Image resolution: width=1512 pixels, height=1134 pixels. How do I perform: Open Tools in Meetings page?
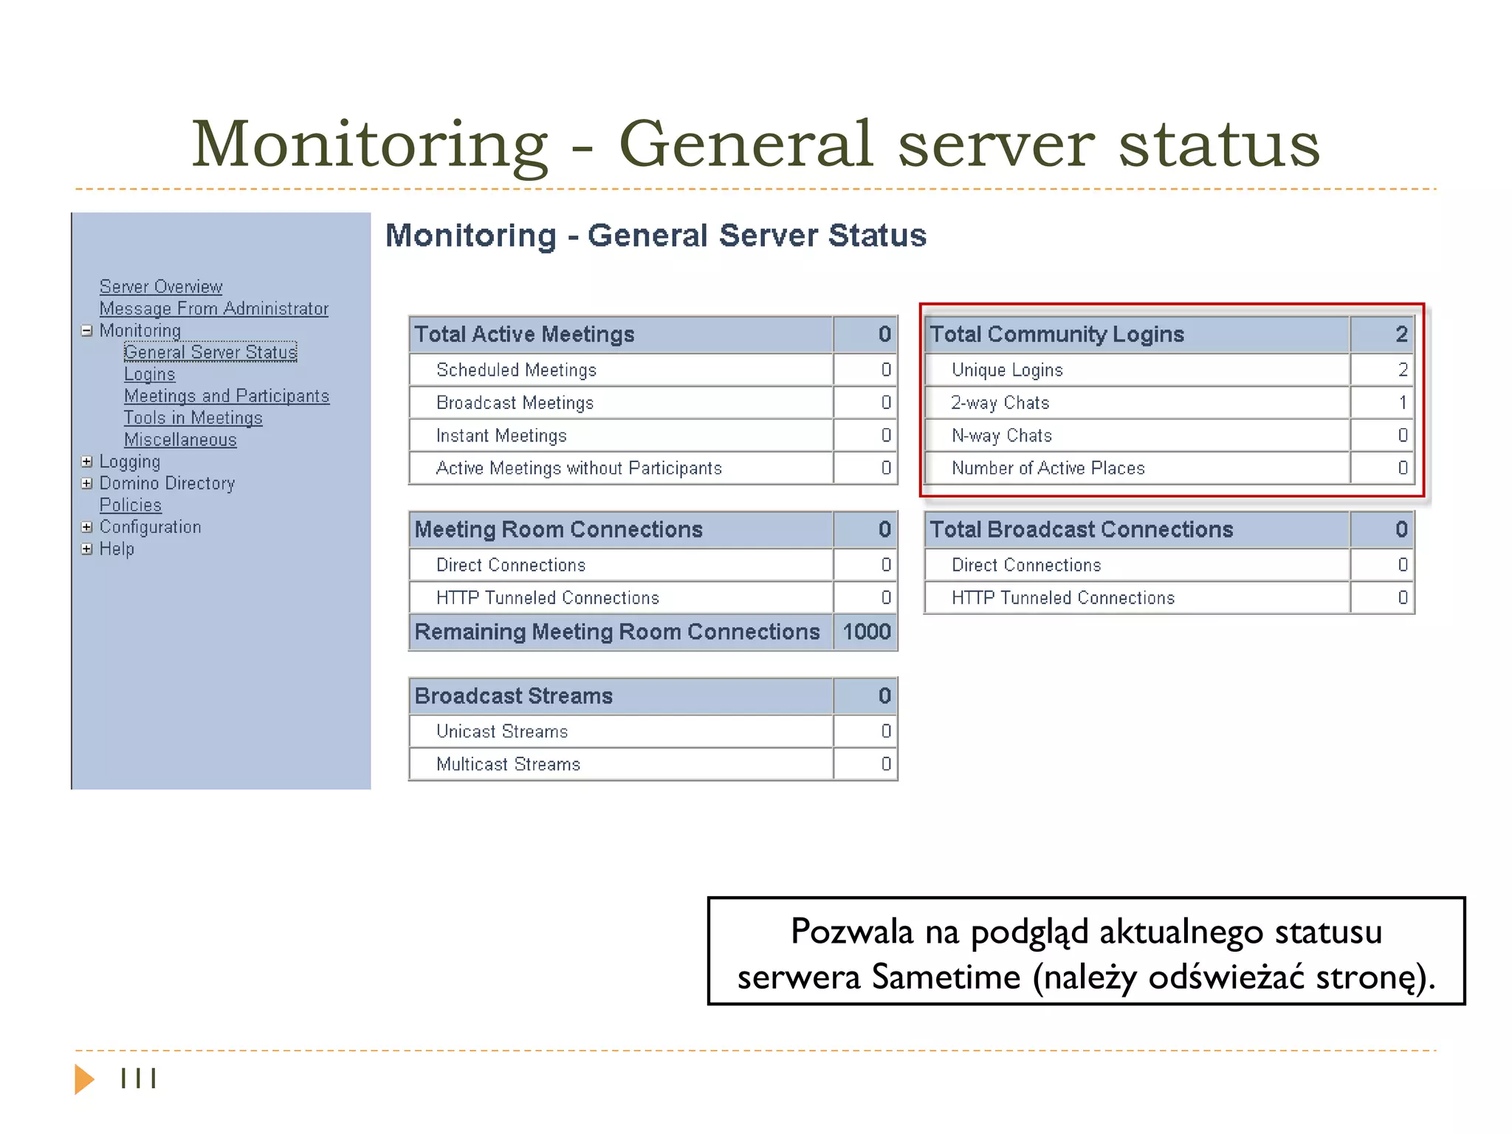pyautogui.click(x=193, y=418)
